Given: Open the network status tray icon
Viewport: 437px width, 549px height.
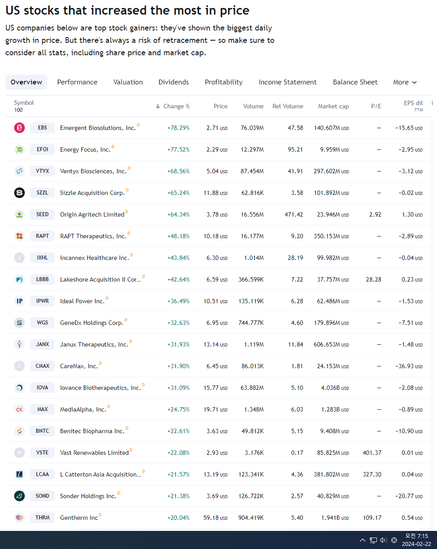Looking at the screenshot, I should click(373, 540).
